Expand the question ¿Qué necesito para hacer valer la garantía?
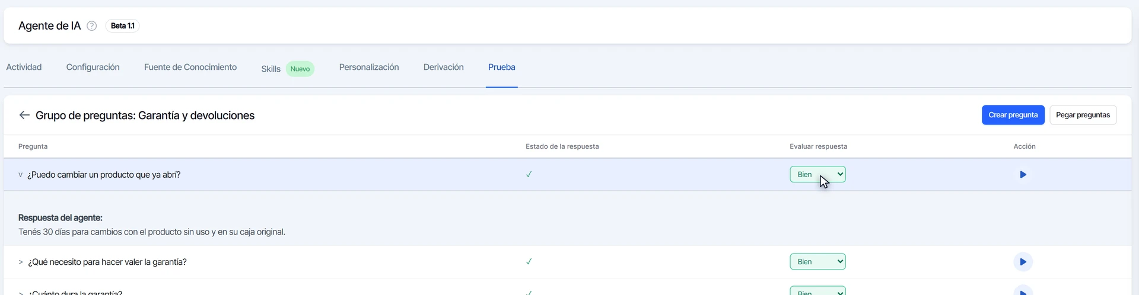Image resolution: width=1139 pixels, height=295 pixels. tap(21, 262)
